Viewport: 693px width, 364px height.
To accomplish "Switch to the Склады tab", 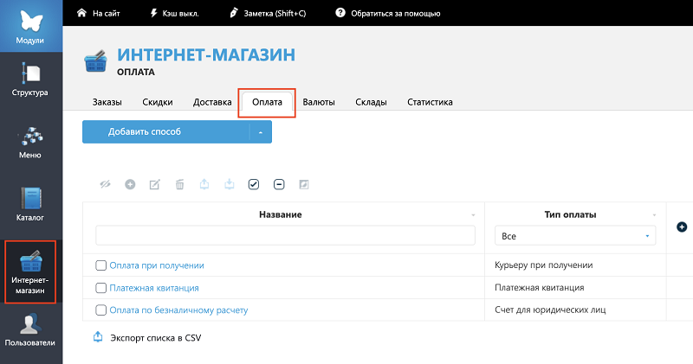I will (371, 102).
